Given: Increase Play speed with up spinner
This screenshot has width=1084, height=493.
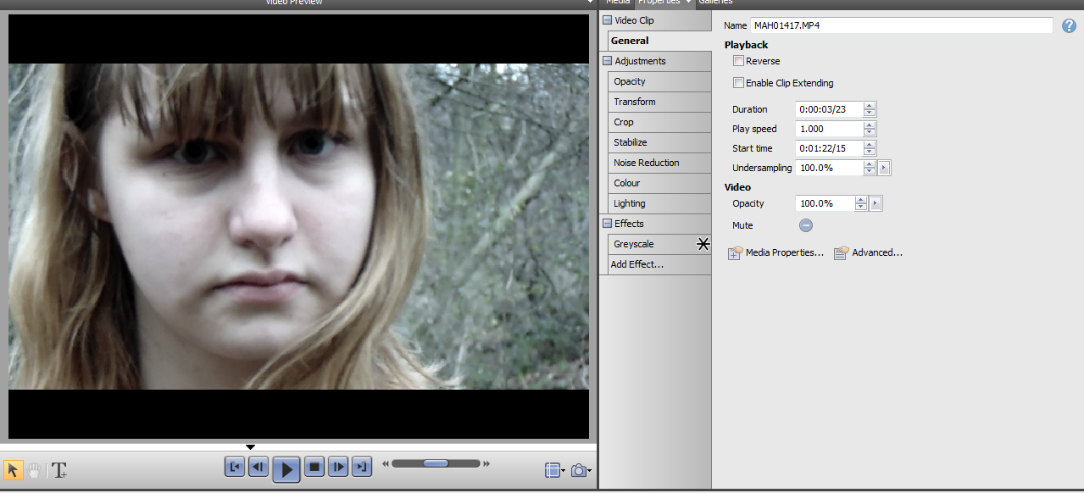Looking at the screenshot, I should tap(870, 125).
